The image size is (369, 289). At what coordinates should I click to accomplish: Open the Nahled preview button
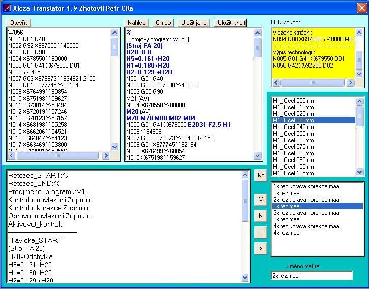click(136, 23)
